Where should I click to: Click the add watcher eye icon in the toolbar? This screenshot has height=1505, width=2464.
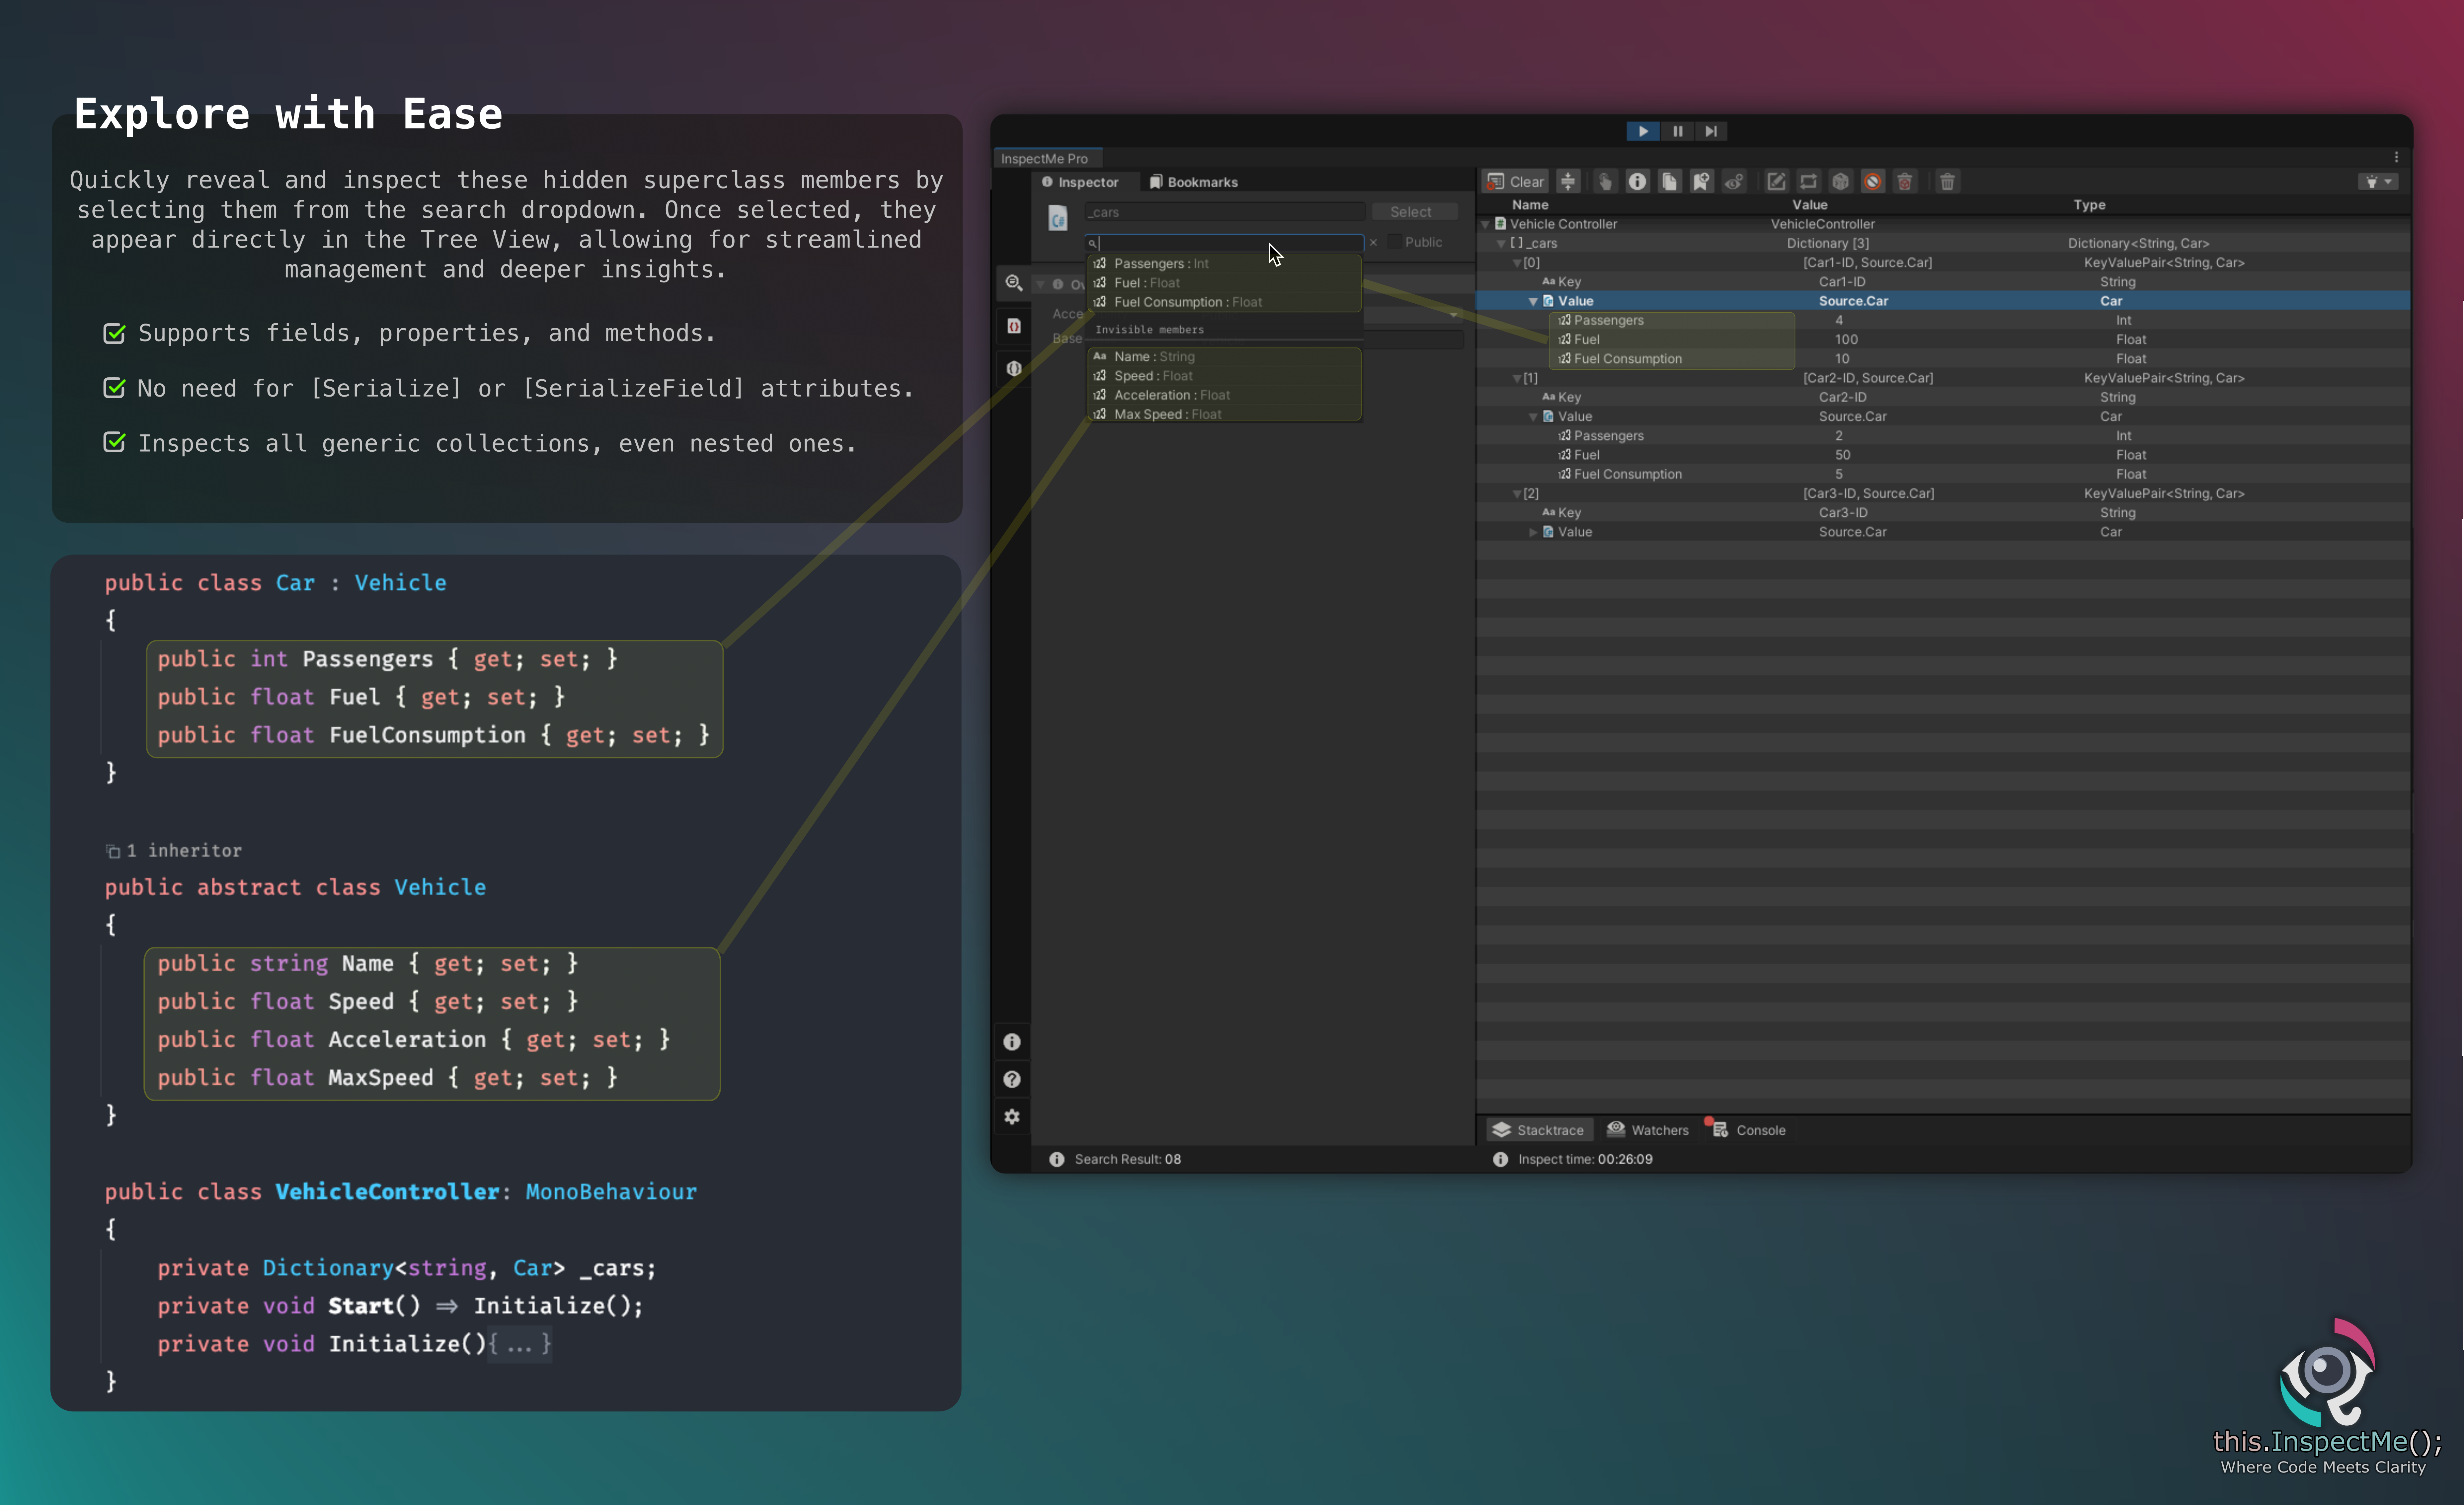point(1734,181)
